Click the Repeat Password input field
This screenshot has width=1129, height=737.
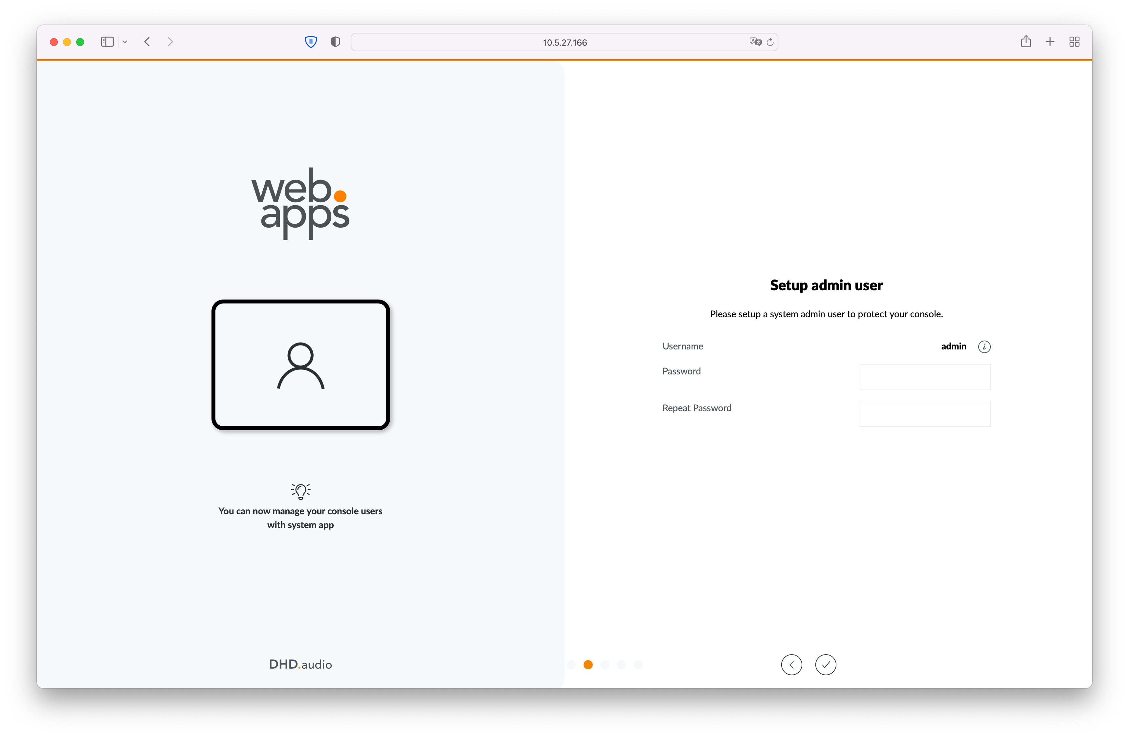pyautogui.click(x=924, y=414)
